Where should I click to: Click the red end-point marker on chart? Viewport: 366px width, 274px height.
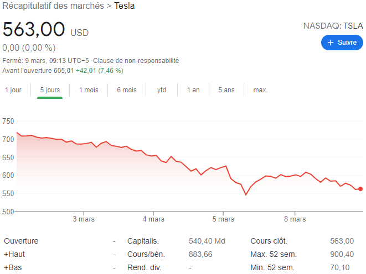click(360, 189)
